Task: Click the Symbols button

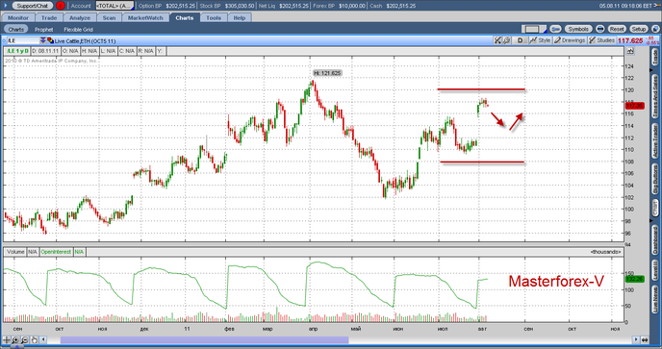Action: coord(578,29)
